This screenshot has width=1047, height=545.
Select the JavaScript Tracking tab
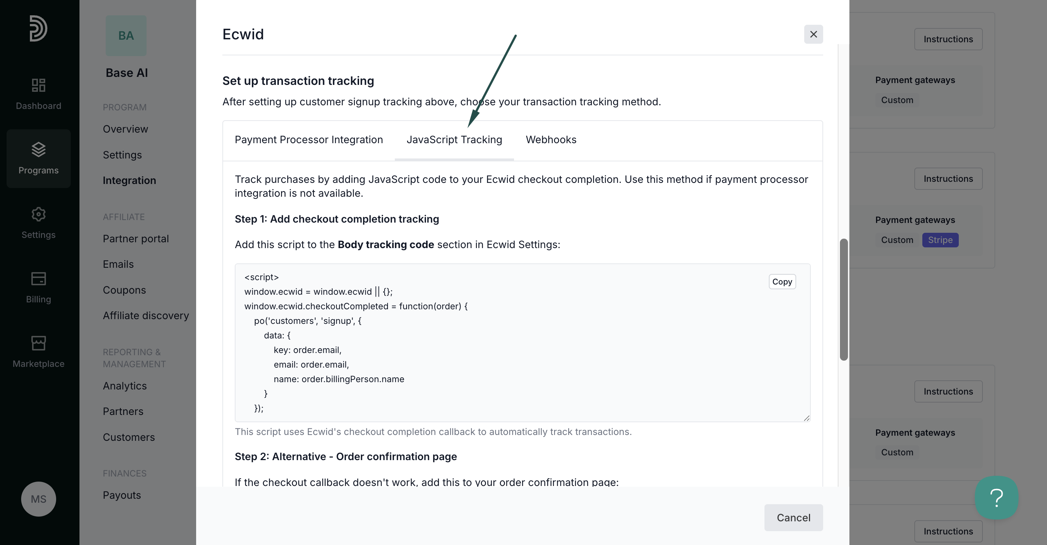[454, 140]
